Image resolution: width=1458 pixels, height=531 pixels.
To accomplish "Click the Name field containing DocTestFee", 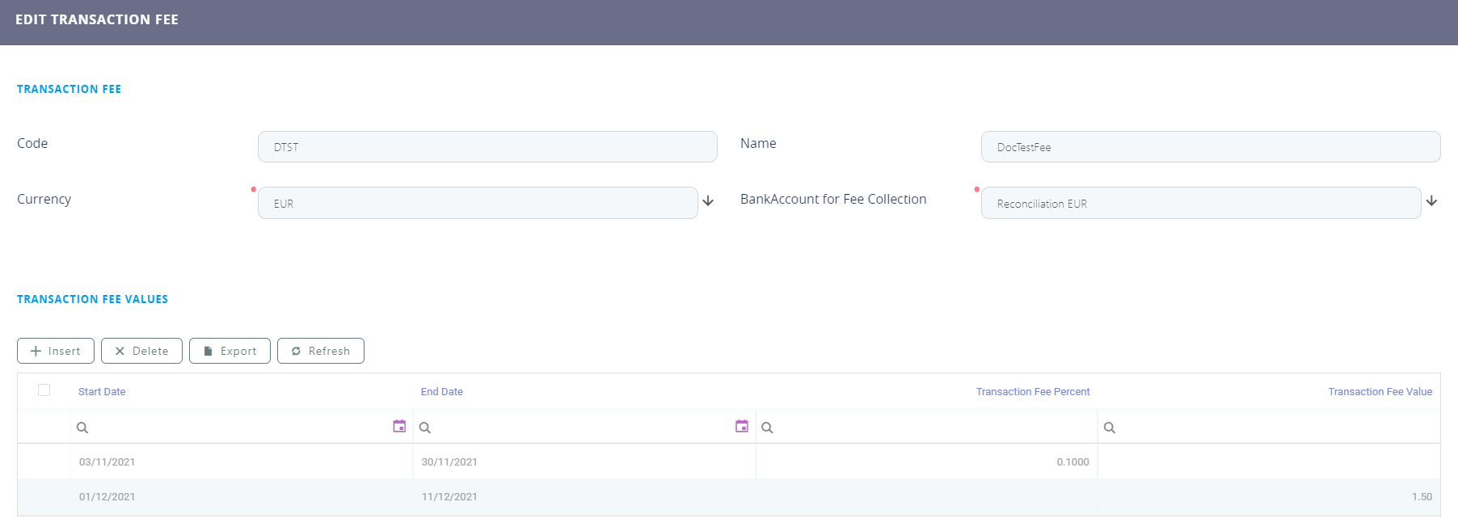I will 1210,147.
